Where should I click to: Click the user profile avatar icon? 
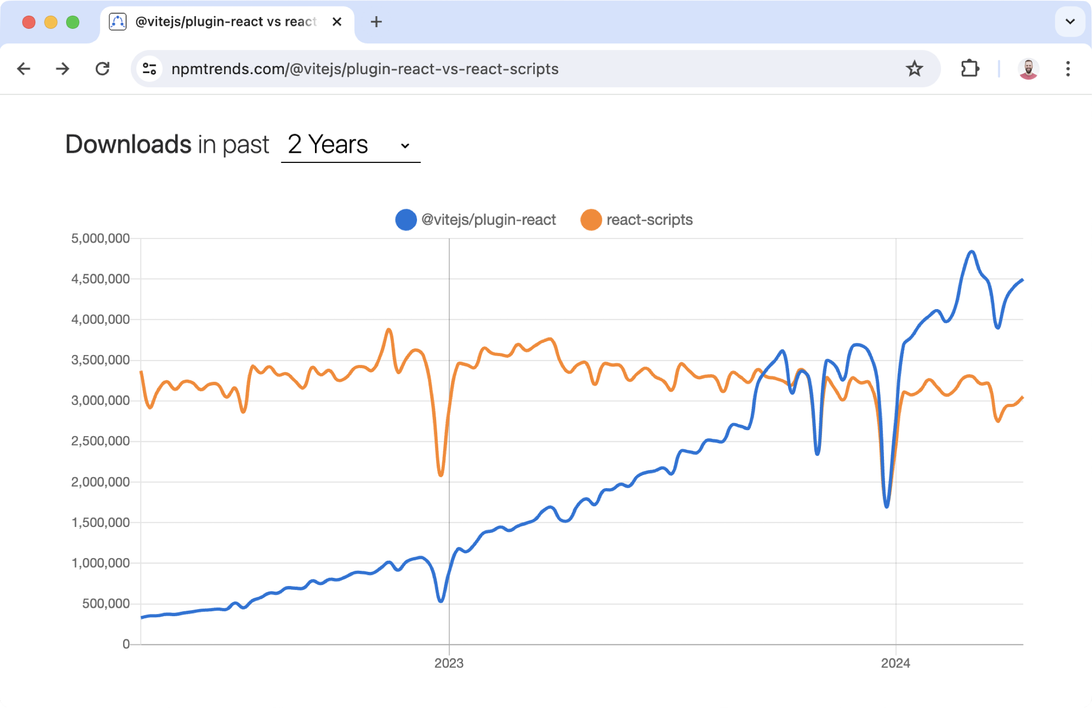pyautogui.click(x=1029, y=69)
